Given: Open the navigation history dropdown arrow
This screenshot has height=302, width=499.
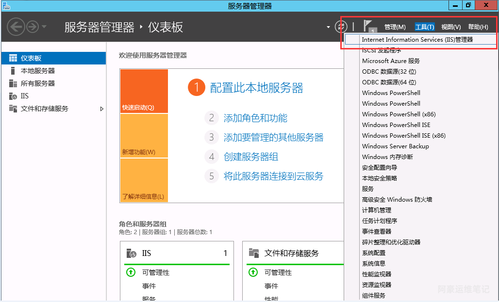Looking at the screenshot, I should pos(44,27).
